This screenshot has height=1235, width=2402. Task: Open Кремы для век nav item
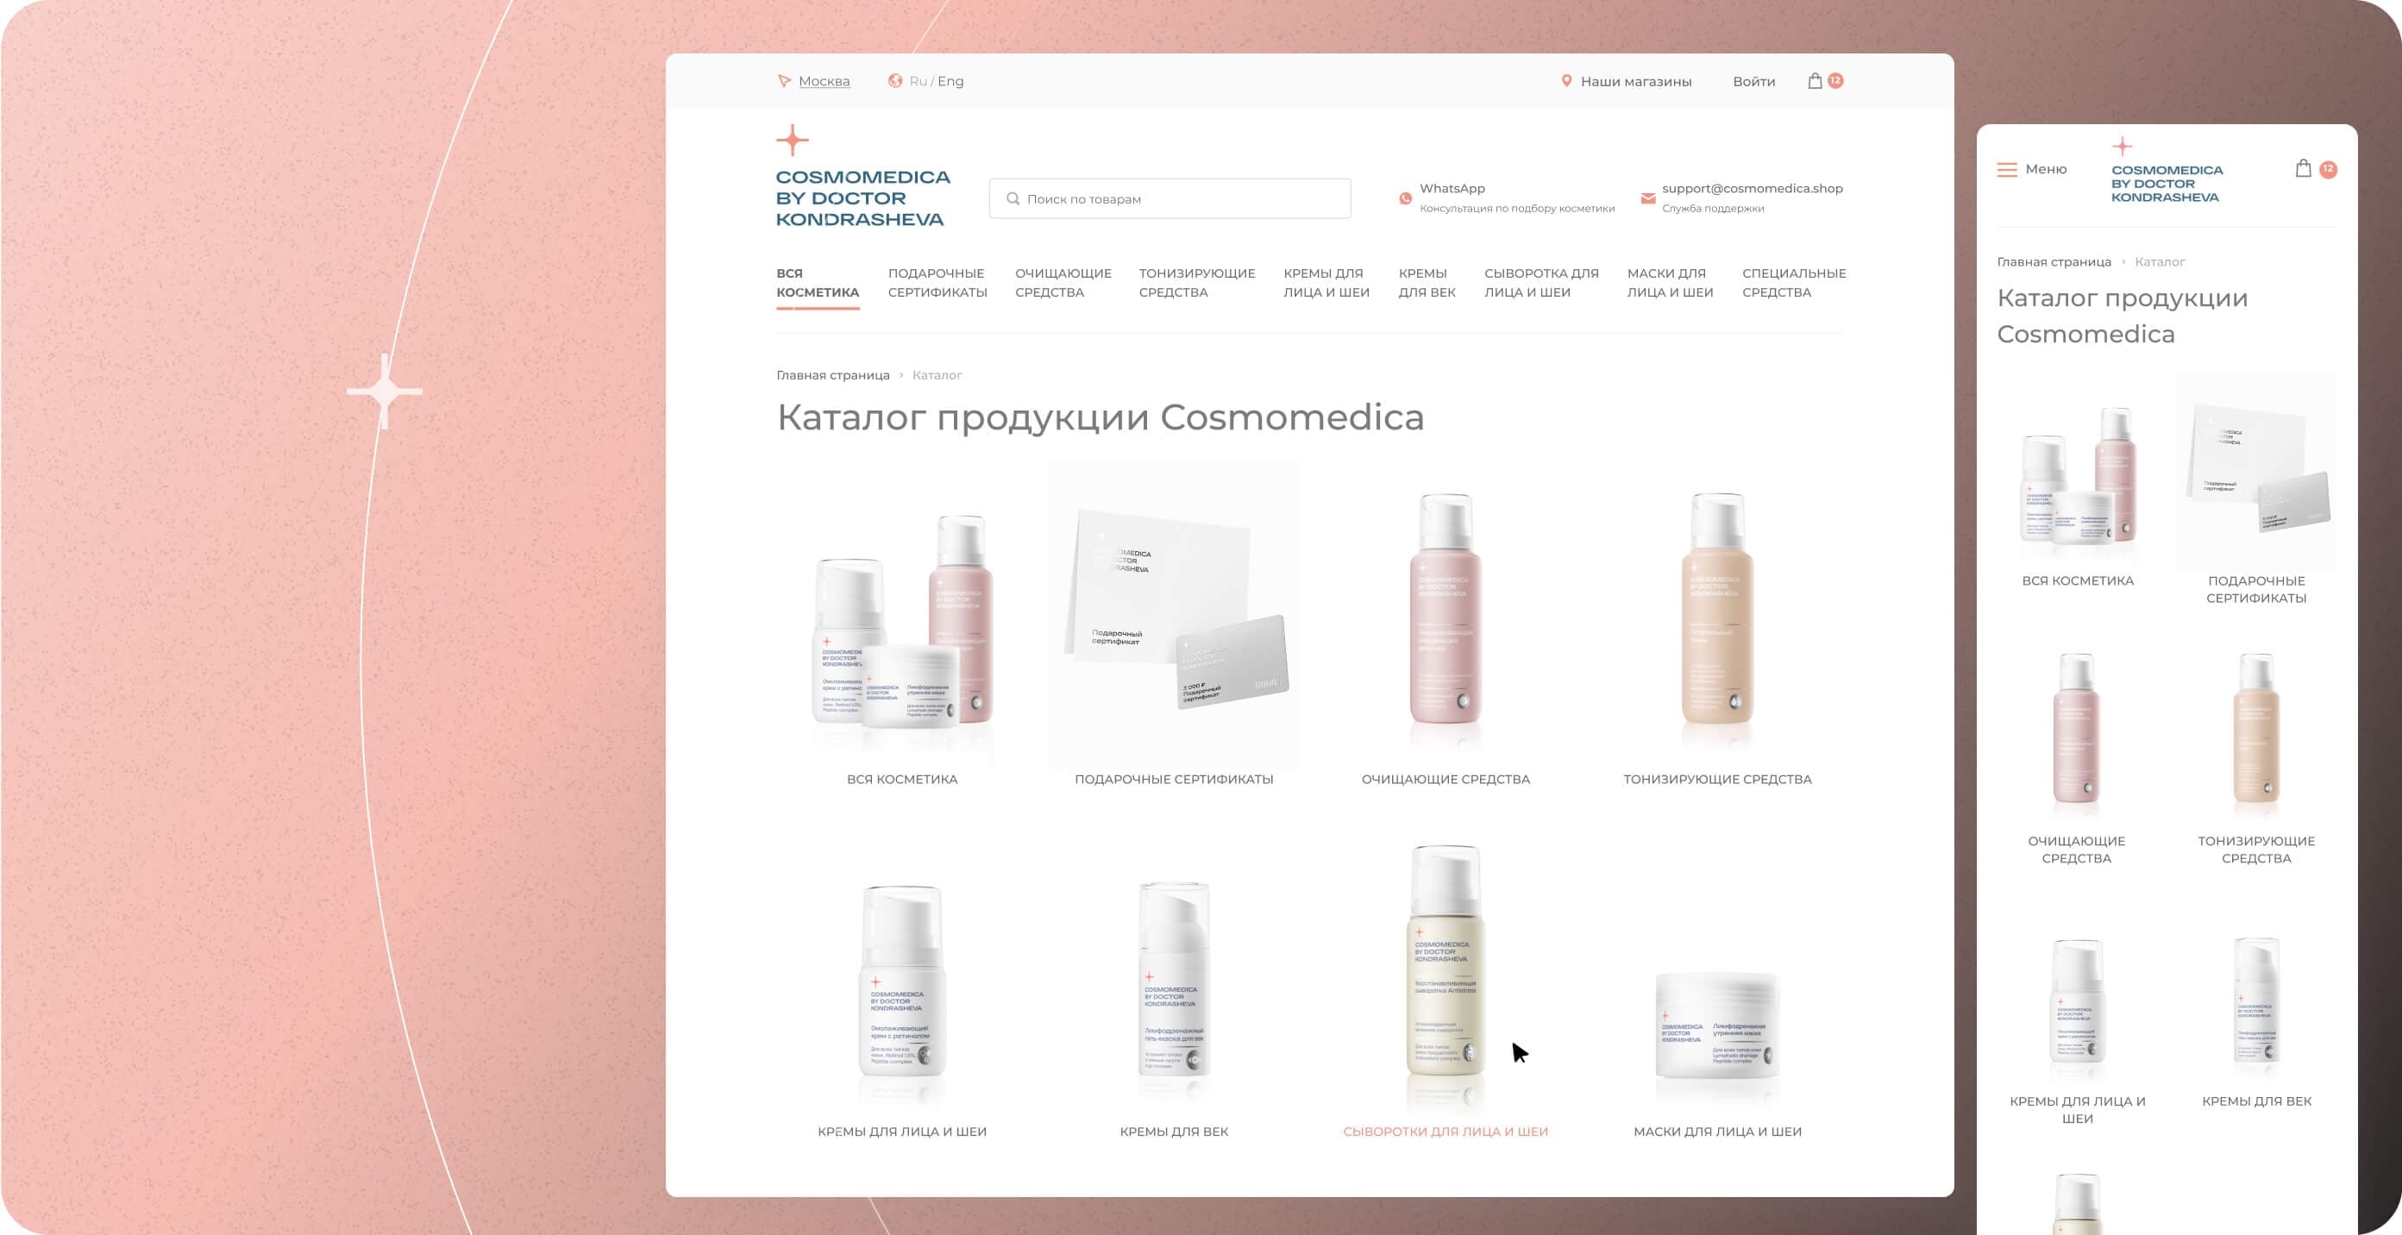pos(1427,282)
